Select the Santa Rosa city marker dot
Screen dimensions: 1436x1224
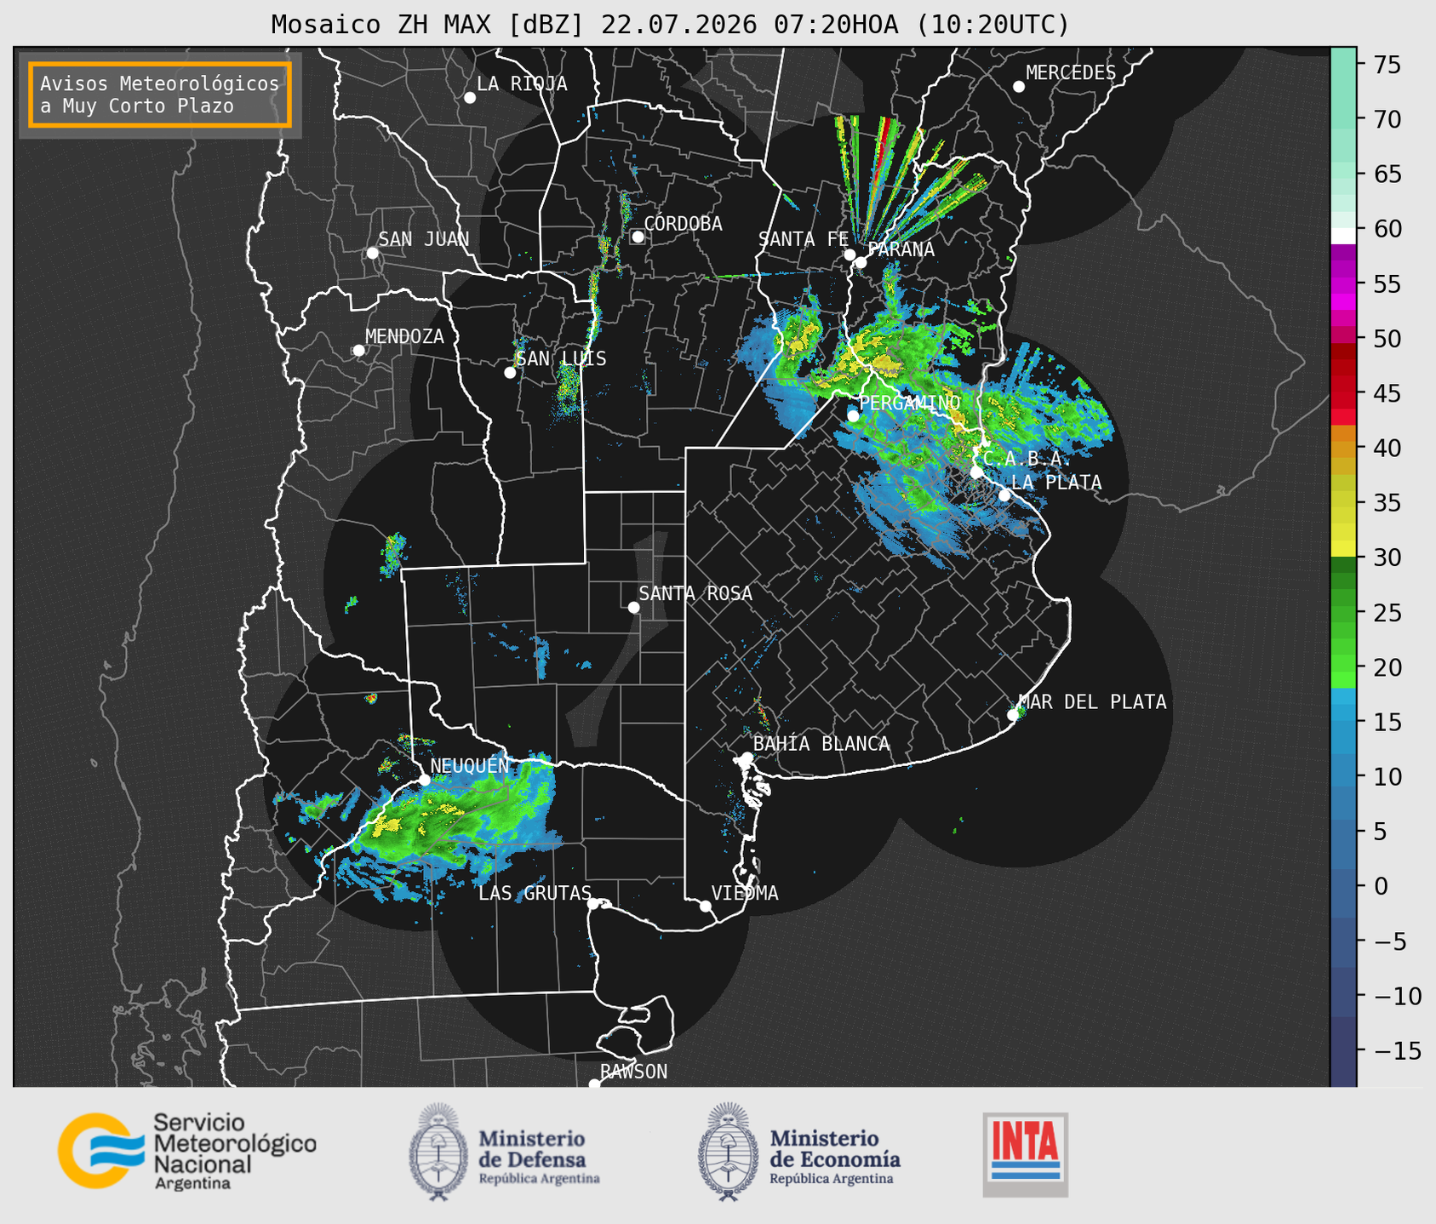tap(633, 607)
